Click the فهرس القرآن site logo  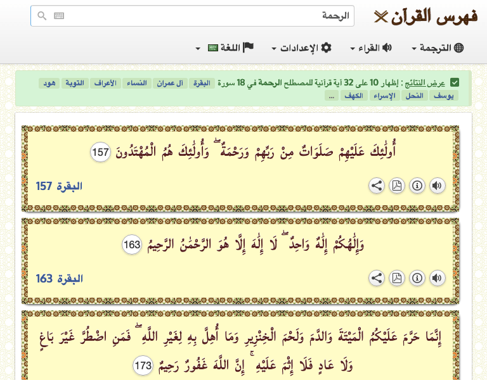click(426, 16)
